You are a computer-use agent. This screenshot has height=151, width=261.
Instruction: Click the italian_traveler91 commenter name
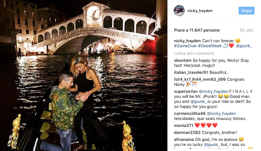point(190,72)
